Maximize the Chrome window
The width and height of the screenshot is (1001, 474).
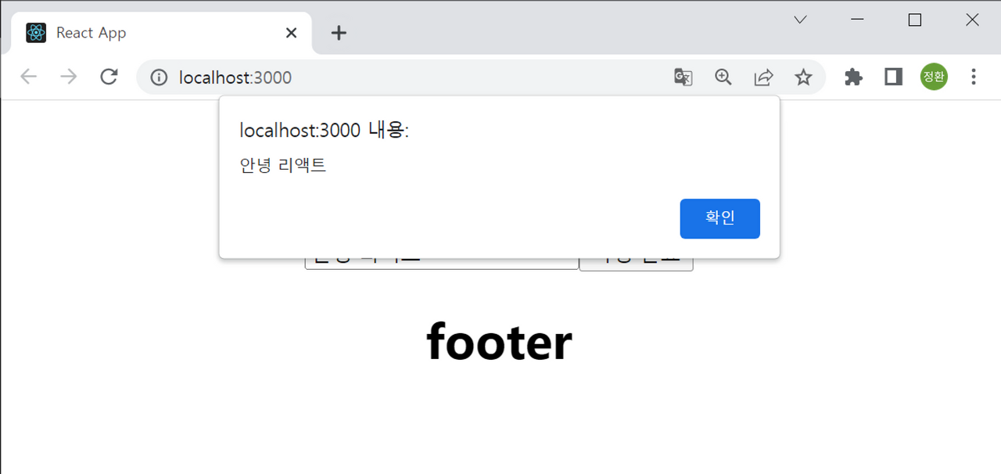[x=914, y=20]
